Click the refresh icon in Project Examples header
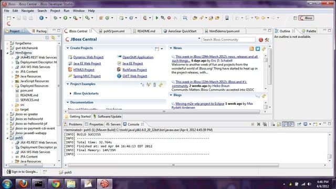Screen dimensions: 336x189 [x=161, y=85]
